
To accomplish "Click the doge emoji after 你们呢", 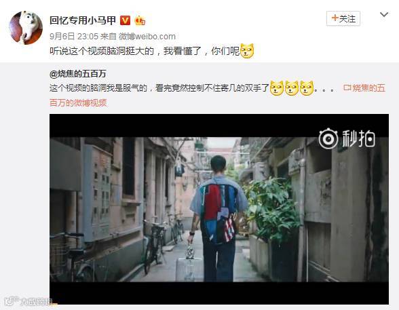I will pos(247,51).
